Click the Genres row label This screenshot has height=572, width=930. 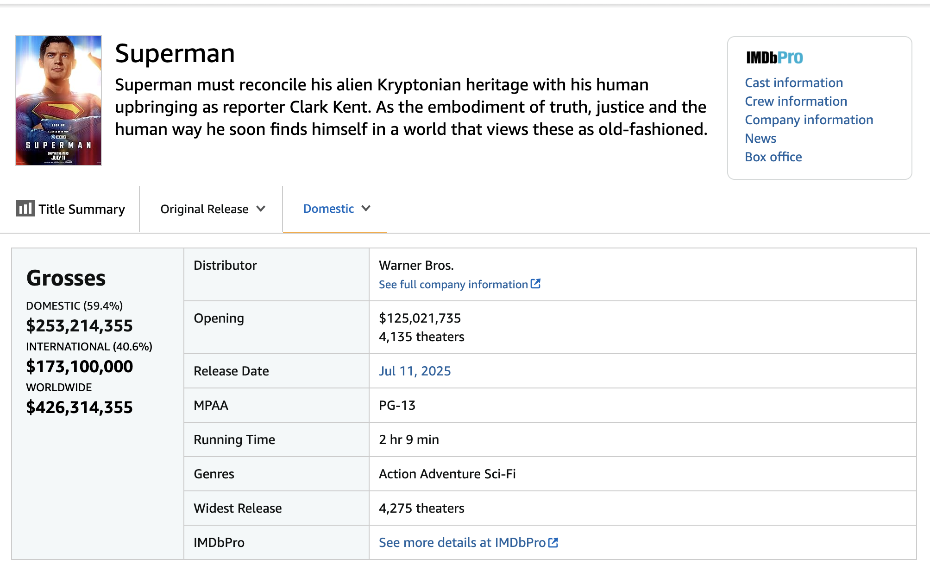coord(214,474)
